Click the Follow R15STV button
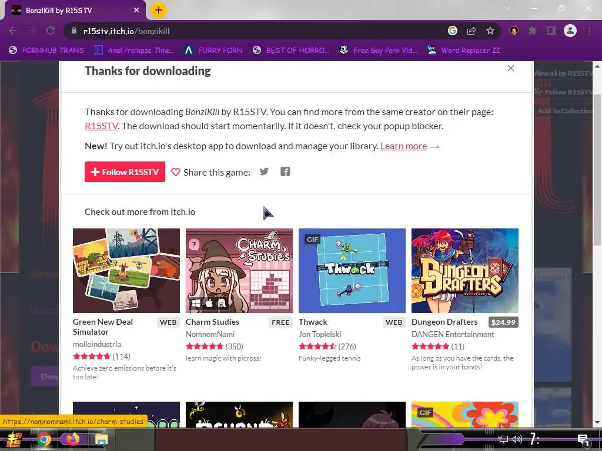602x451 pixels. click(x=125, y=172)
